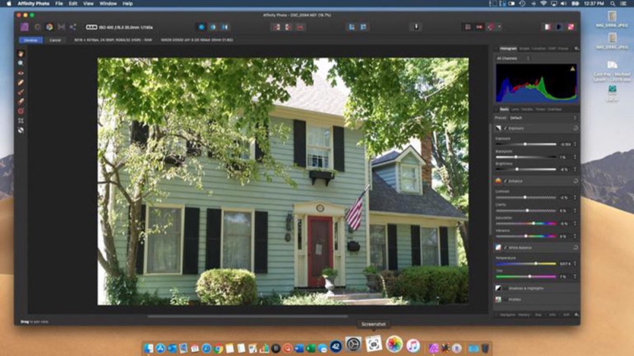The height and width of the screenshot is (356, 634).
Task: Click the Develop button
Action: pyautogui.click(x=31, y=40)
